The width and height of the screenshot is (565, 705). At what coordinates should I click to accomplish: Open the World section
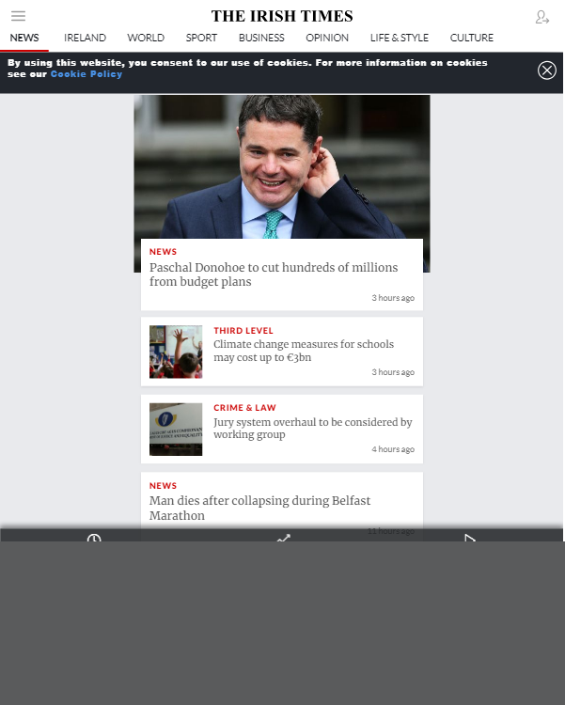(x=146, y=38)
